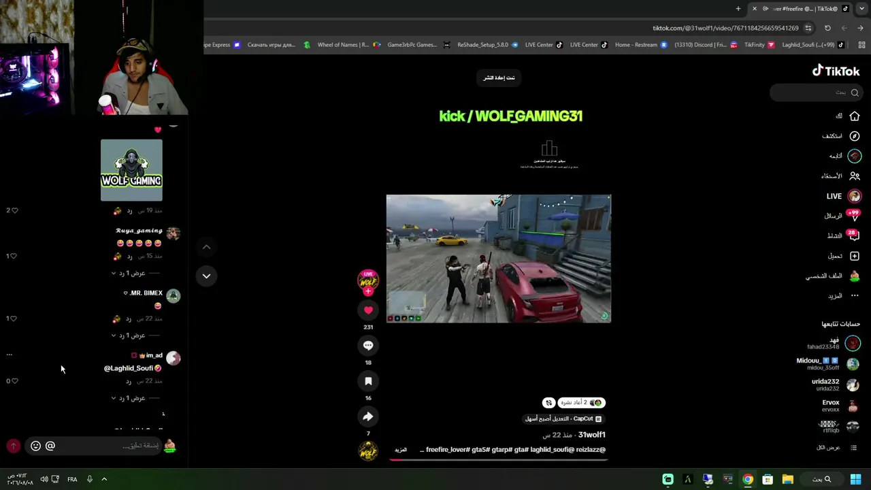This screenshot has height=490, width=871.
Task: Open a new browser tab
Action: coord(738,8)
